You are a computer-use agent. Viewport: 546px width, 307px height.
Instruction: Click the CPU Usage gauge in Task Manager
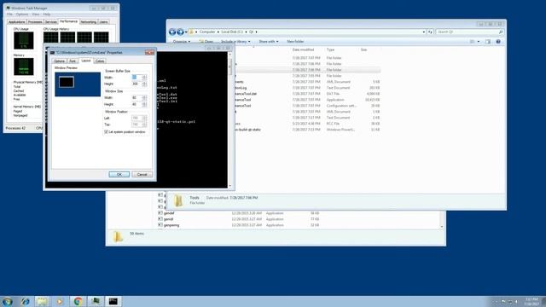coord(24,40)
